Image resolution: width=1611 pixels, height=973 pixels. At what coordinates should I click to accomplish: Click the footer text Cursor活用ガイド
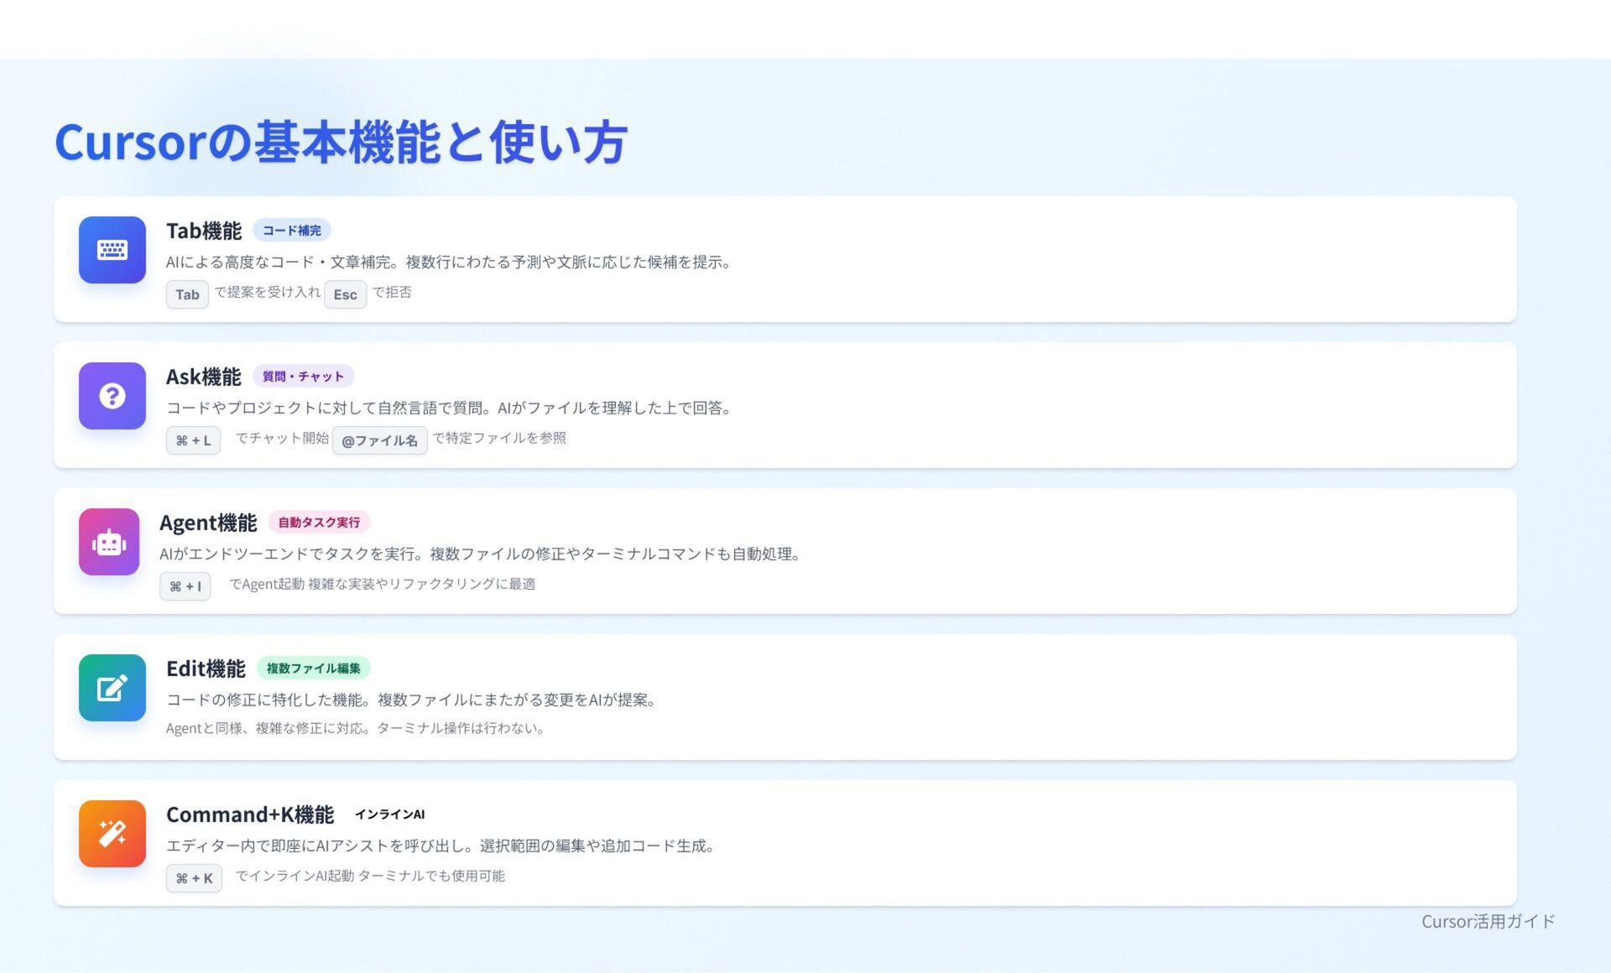pyautogui.click(x=1488, y=921)
